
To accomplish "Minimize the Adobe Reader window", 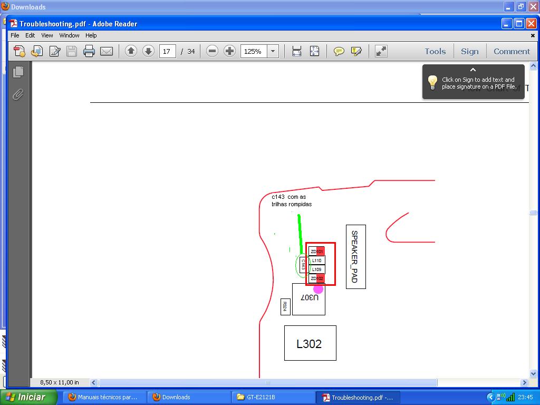I will 507,24.
